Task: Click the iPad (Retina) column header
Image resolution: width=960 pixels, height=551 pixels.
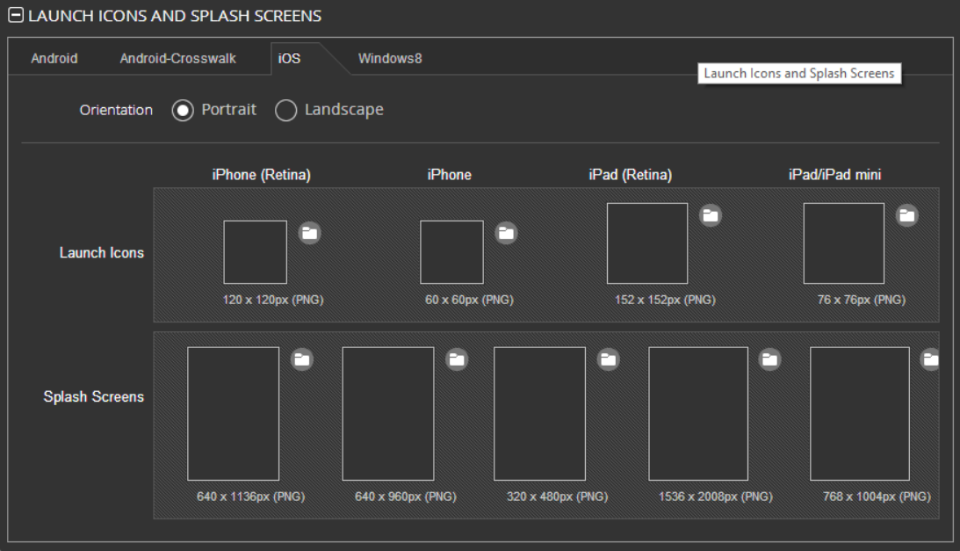Action: tap(630, 175)
